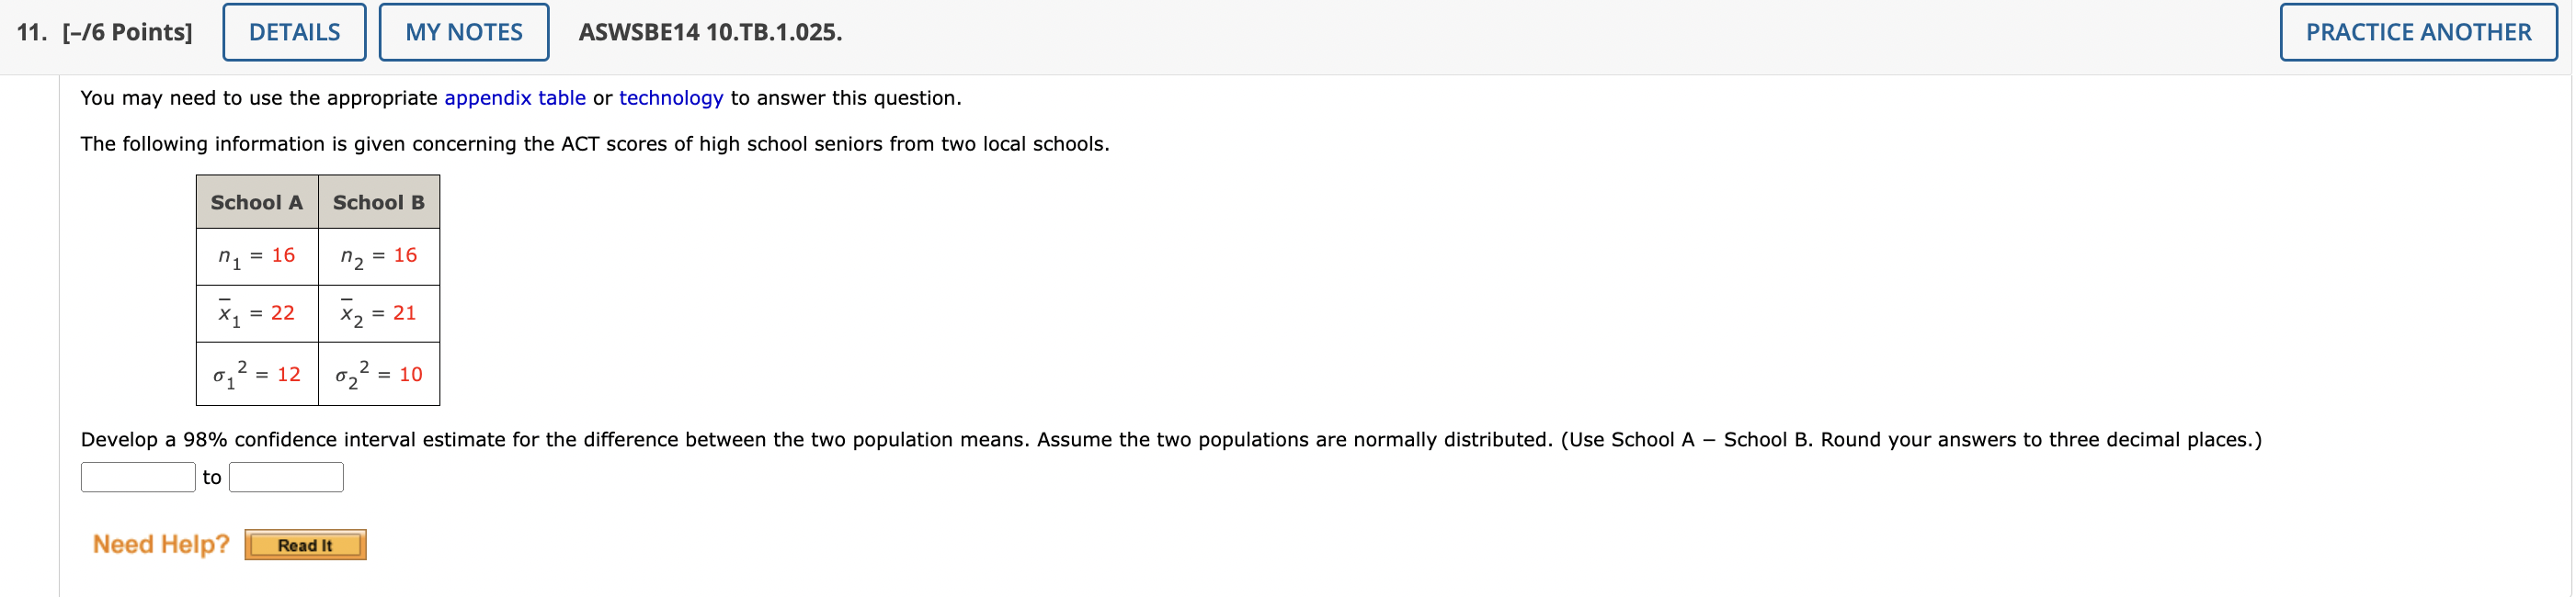Open the appendix table reference
This screenshot has width=2576, height=597.
point(515,98)
